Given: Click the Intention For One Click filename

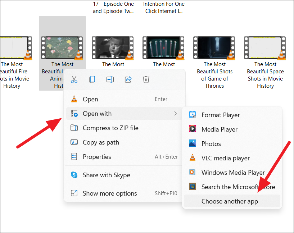Looking at the screenshot, I should point(164,8).
